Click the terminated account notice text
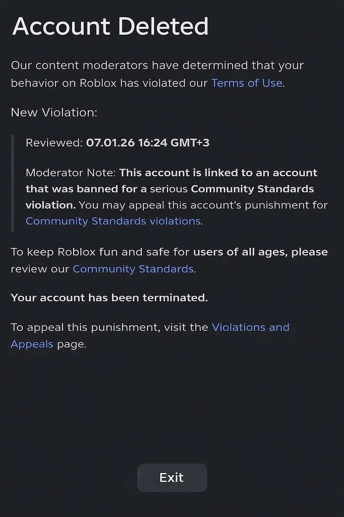 pos(109,297)
